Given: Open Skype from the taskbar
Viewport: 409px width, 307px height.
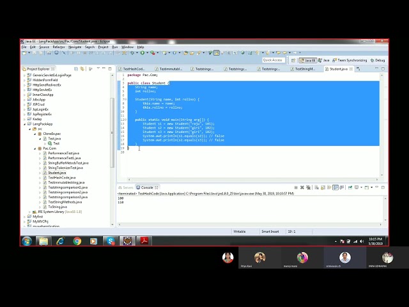Looking at the screenshot, I should coord(111,241).
